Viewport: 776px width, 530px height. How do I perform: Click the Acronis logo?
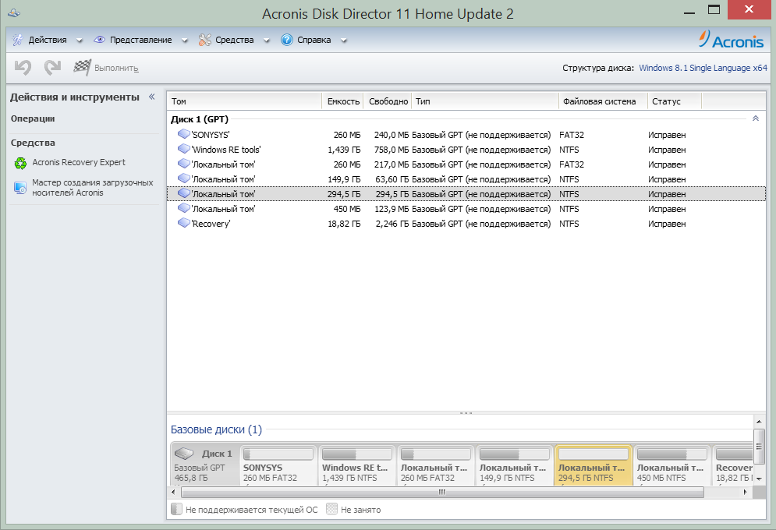(731, 40)
